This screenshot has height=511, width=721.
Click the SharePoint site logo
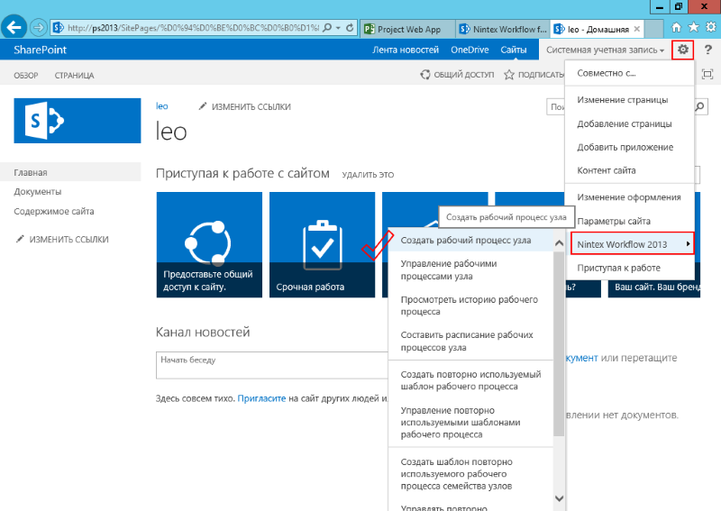[78, 121]
